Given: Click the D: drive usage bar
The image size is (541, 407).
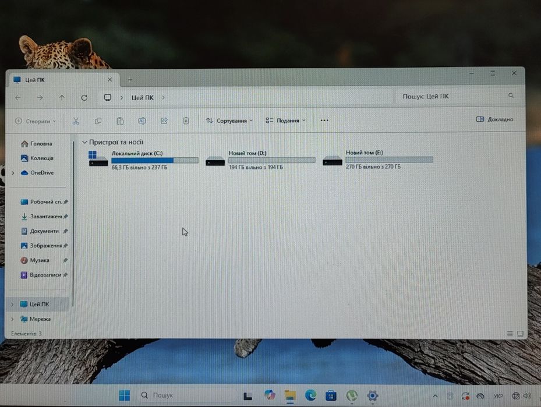Looking at the screenshot, I should pyautogui.click(x=272, y=160).
